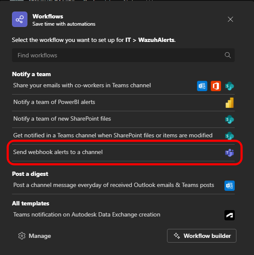Open Share your emails with co-workers workflow

[x=123, y=86]
